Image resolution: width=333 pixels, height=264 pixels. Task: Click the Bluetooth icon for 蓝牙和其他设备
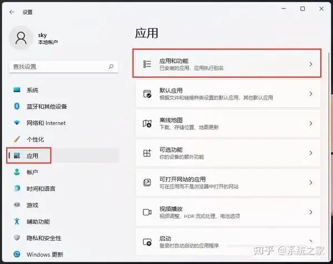tap(17, 106)
